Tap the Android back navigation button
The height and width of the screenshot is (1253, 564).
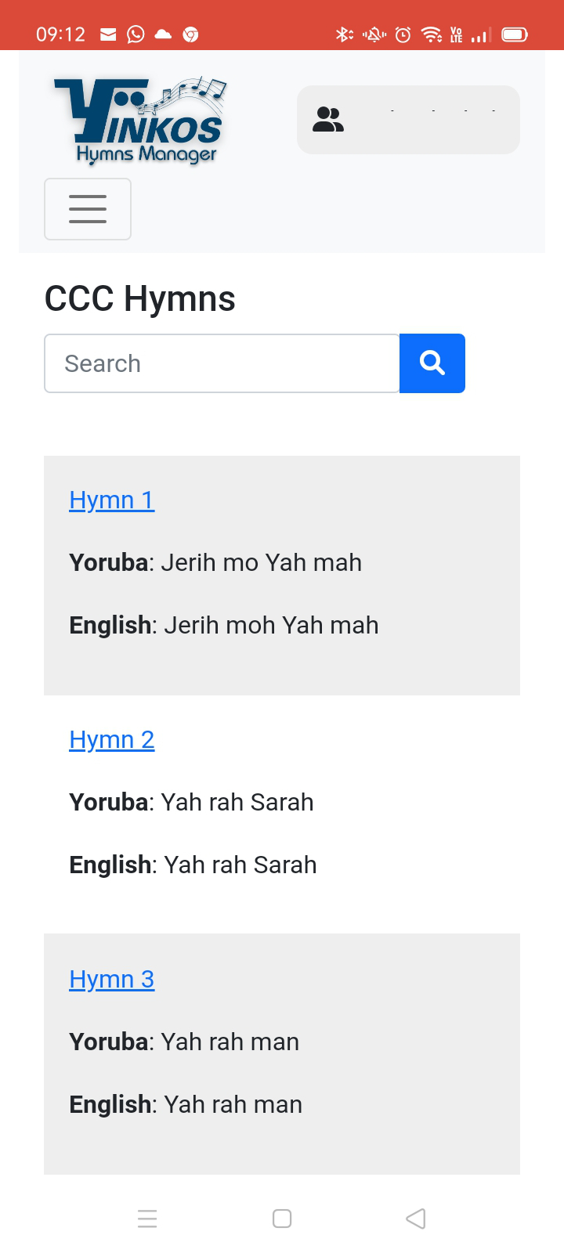tap(416, 1219)
